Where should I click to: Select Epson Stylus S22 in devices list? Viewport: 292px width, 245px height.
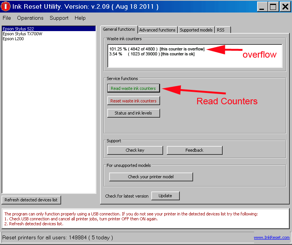[x=49, y=29]
